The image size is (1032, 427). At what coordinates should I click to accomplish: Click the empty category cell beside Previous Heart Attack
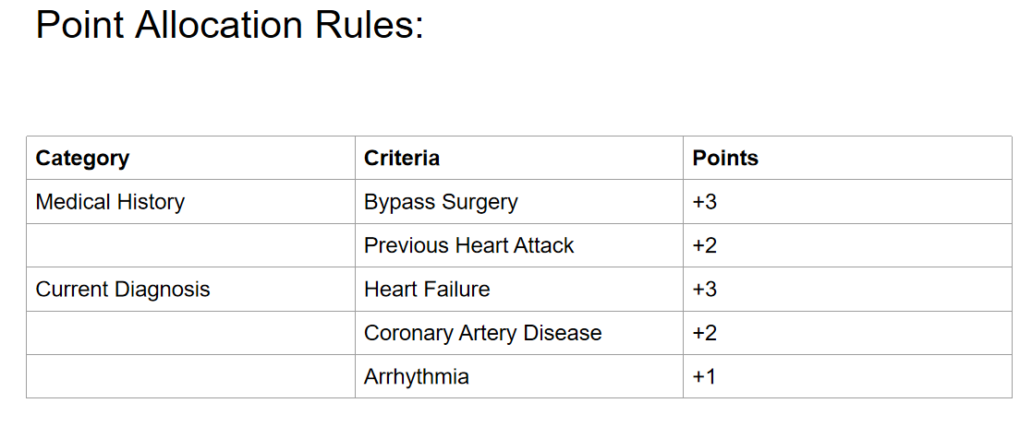[191, 245]
